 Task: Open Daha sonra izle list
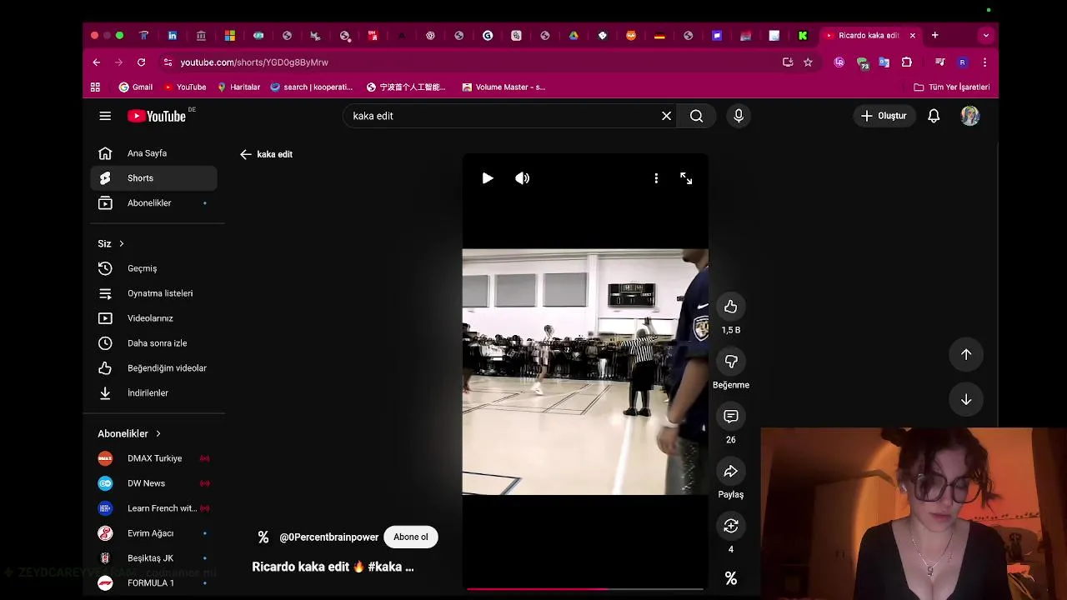[153, 343]
